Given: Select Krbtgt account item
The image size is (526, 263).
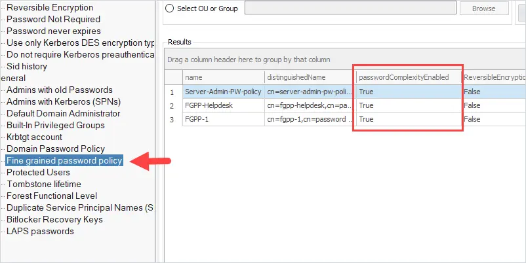Looking at the screenshot, I should coord(34,137).
